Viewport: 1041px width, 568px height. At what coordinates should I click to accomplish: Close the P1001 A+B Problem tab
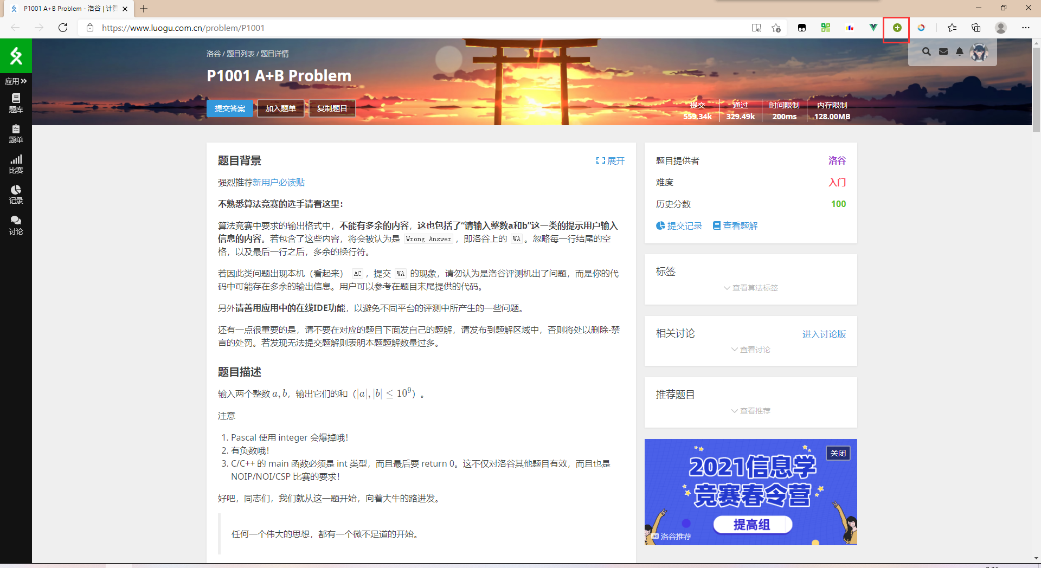[x=125, y=9]
